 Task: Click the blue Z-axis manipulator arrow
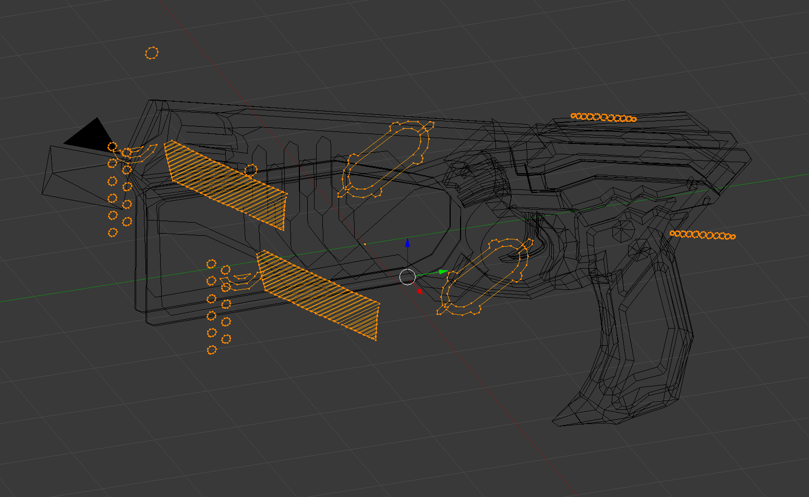[407, 243]
